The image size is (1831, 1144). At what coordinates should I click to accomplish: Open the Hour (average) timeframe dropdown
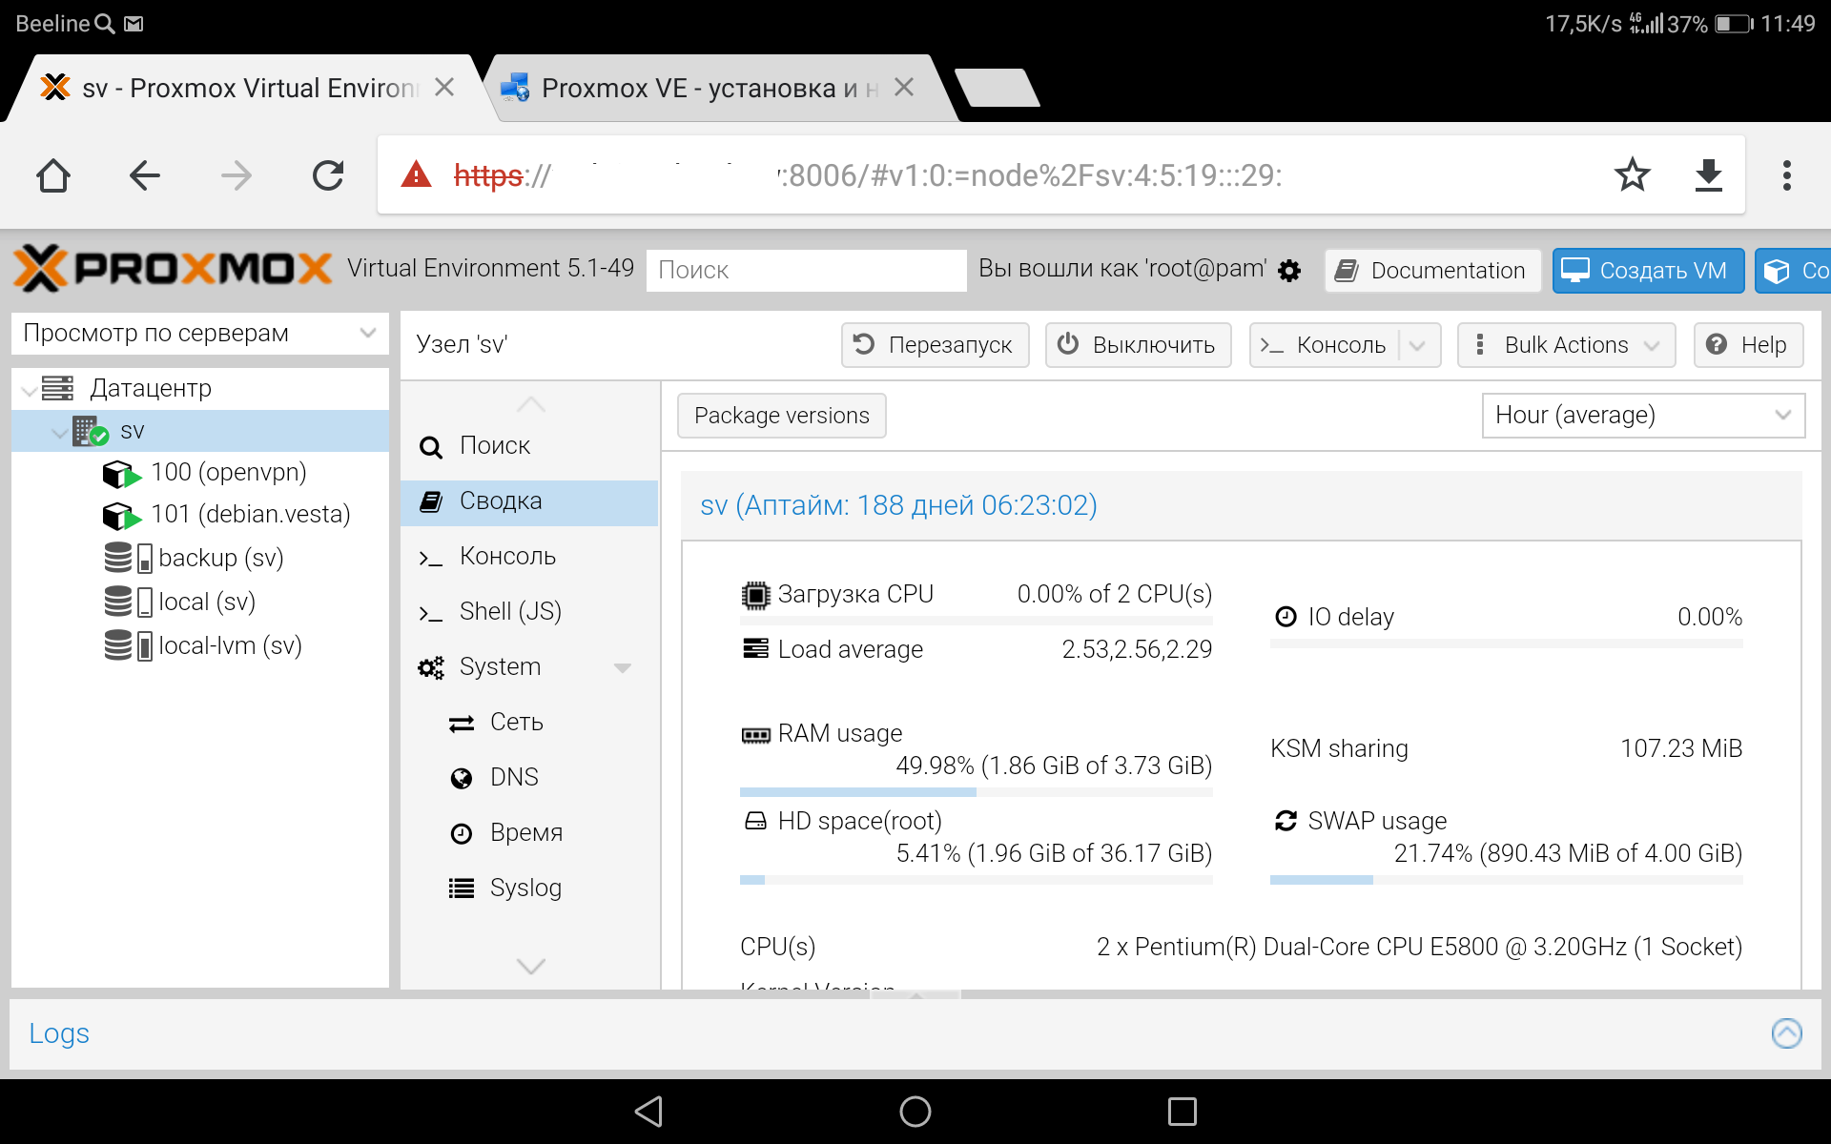pos(1643,416)
